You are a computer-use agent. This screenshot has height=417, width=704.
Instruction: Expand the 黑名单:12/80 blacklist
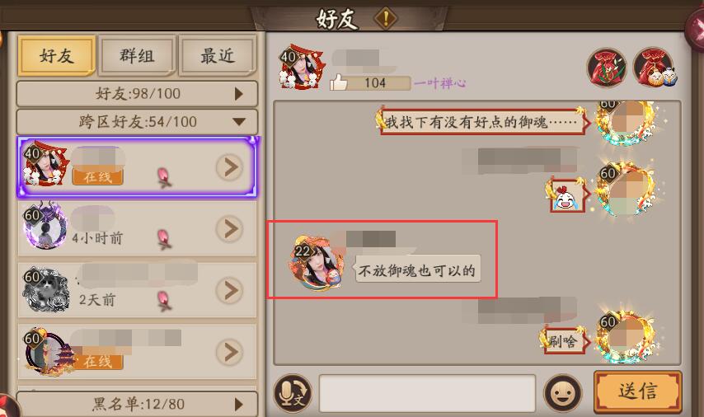pyautogui.click(x=137, y=404)
